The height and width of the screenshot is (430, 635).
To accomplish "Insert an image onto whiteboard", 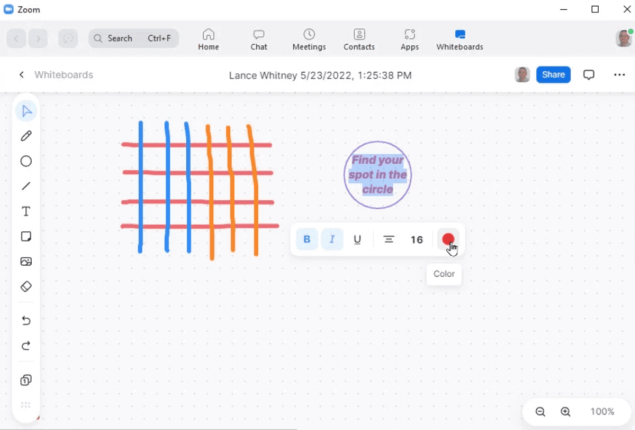I will pos(27,262).
